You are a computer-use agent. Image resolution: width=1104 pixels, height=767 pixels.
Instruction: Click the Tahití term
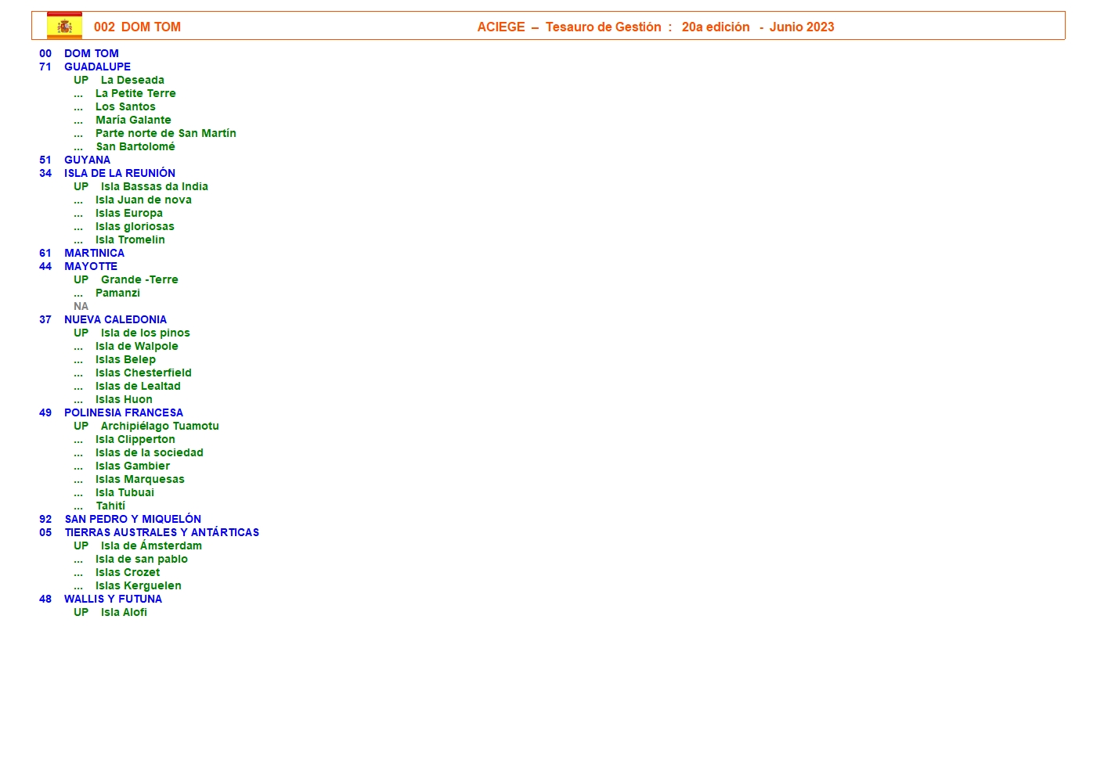pos(110,506)
